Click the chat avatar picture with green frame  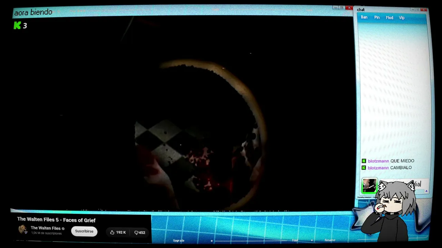click(369, 186)
